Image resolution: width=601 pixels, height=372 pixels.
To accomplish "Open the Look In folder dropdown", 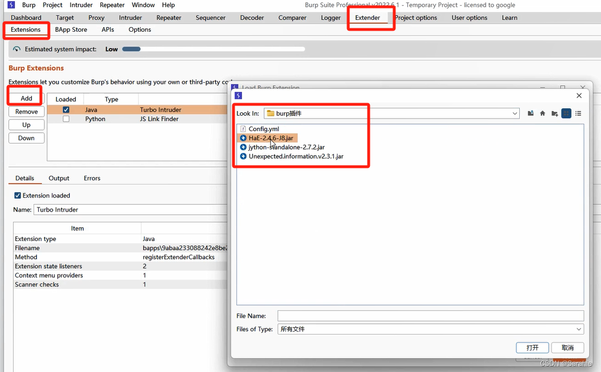I will pyautogui.click(x=515, y=113).
